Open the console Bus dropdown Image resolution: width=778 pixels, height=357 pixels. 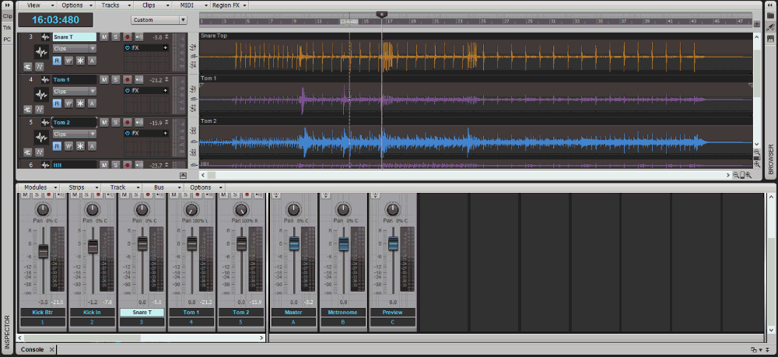163,187
